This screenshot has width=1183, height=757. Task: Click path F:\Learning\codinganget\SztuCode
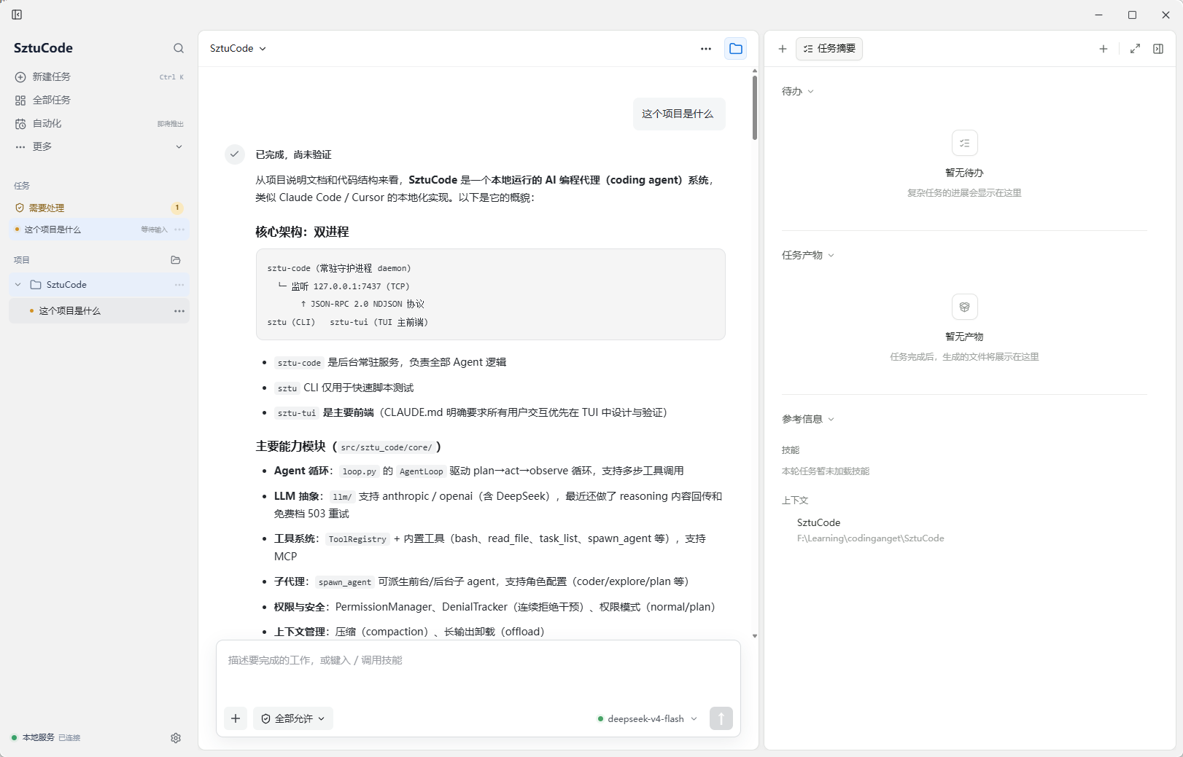(870, 538)
